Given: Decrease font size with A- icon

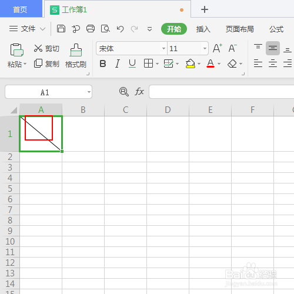Looking at the screenshot, I should tap(233, 48).
